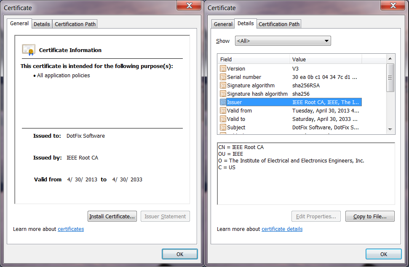
Task: Click the certificate ribbon icon beside Certificate Information
Action: [29, 50]
